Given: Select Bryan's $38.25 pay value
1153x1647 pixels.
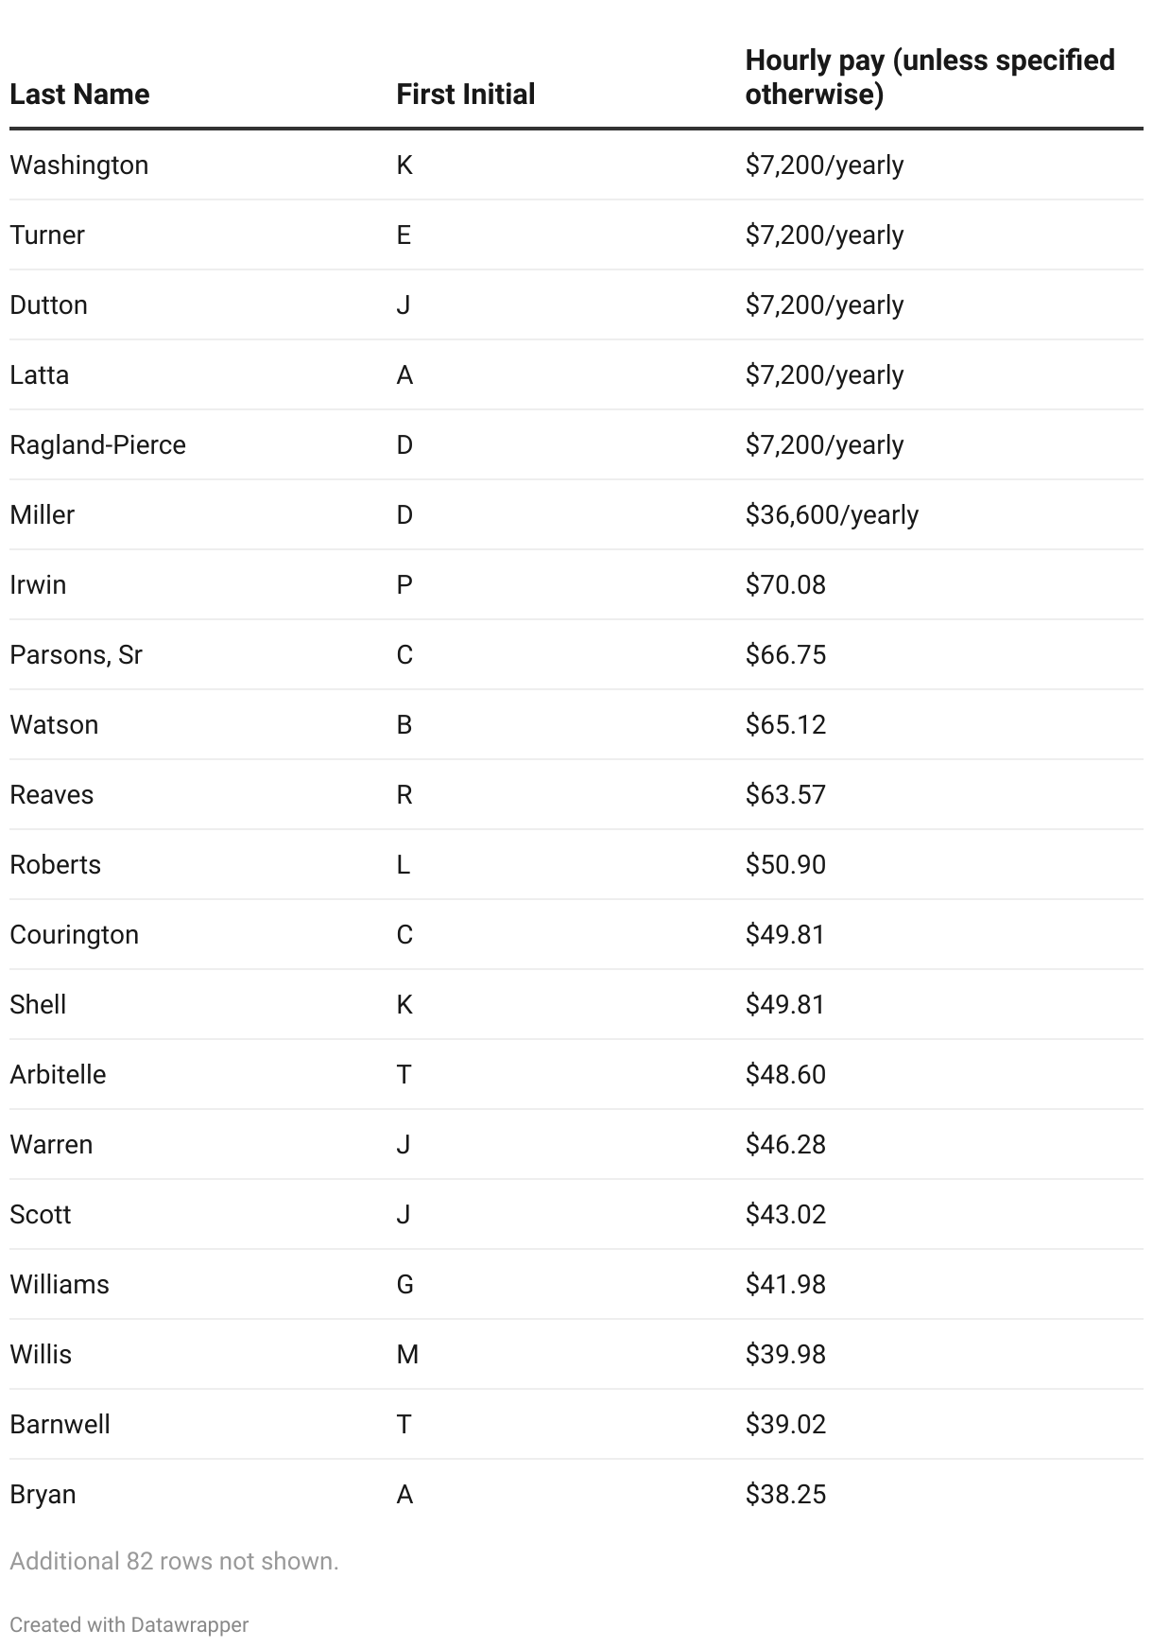Looking at the screenshot, I should 785,1495.
